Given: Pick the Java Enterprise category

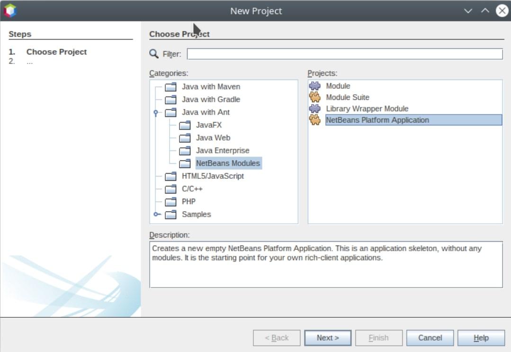Looking at the screenshot, I should coord(223,150).
